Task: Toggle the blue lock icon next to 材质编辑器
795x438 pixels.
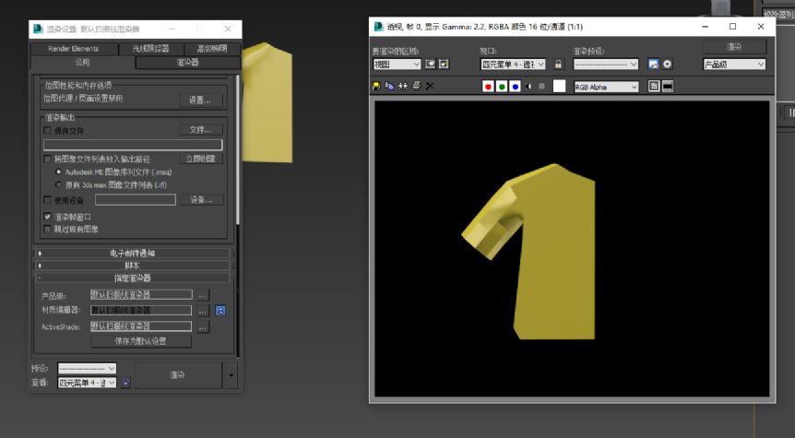Action: (x=220, y=310)
